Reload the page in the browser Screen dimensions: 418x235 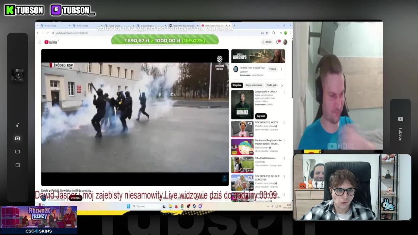pyautogui.click(x=48, y=33)
